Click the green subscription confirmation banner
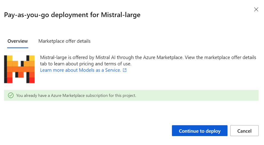 (x=131, y=95)
